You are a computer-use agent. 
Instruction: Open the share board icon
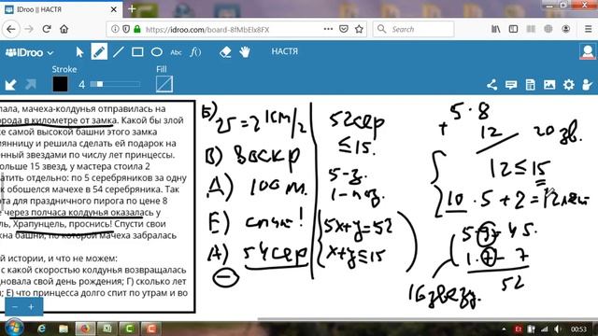pyautogui.click(x=491, y=85)
